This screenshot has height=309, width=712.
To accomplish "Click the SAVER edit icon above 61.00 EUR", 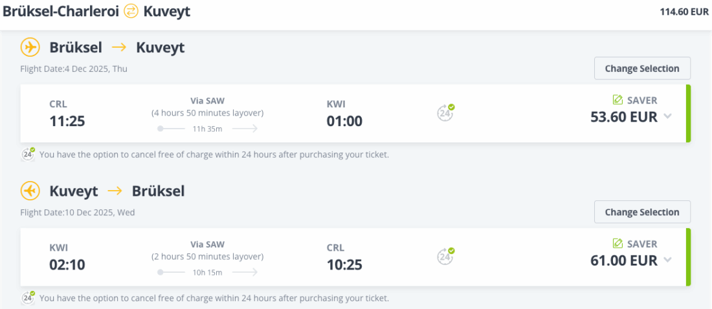I will click(x=617, y=244).
